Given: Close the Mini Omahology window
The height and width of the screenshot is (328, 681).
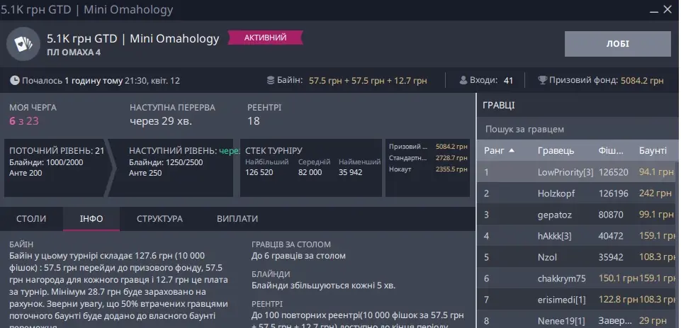Looking at the screenshot, I should click(x=669, y=10).
